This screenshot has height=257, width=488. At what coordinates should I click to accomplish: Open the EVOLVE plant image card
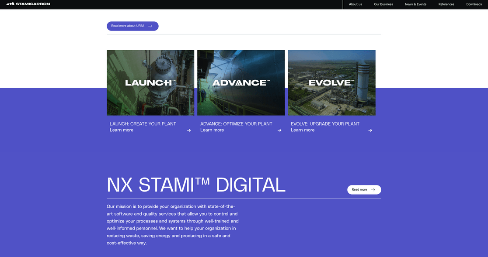click(331, 83)
